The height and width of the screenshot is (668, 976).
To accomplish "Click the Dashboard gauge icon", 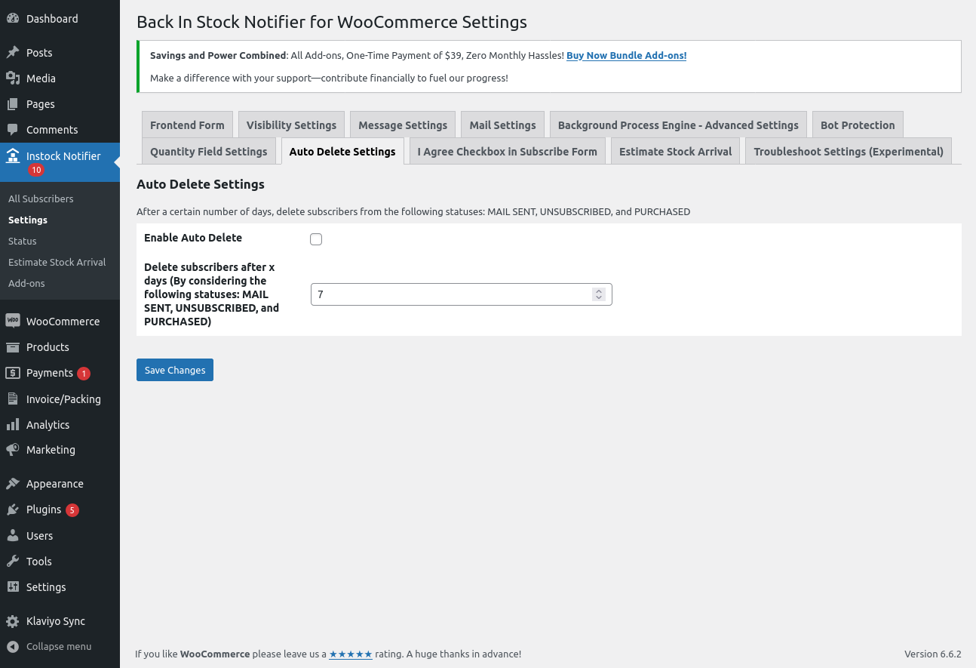I will tap(13, 19).
